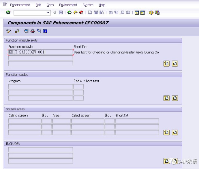Page up in Function module exits section
The height and width of the screenshot is (169, 199).
tap(166, 63)
